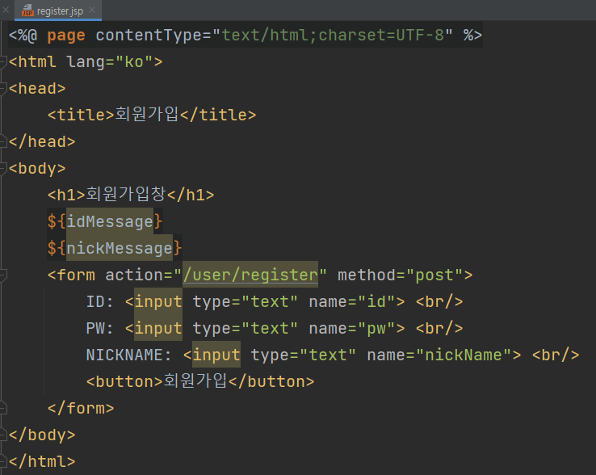Click the button tag with 회원가입 text
This screenshot has height=475, width=596.
[x=200, y=381]
